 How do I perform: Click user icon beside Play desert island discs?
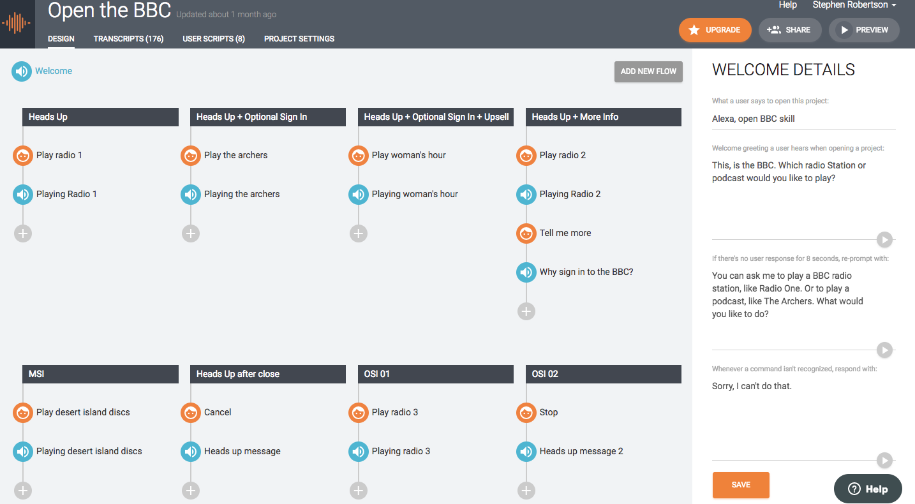(23, 412)
